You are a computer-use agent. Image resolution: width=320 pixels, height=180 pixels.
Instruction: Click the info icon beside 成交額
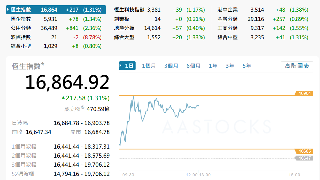pyautogui.click(x=83, y=108)
